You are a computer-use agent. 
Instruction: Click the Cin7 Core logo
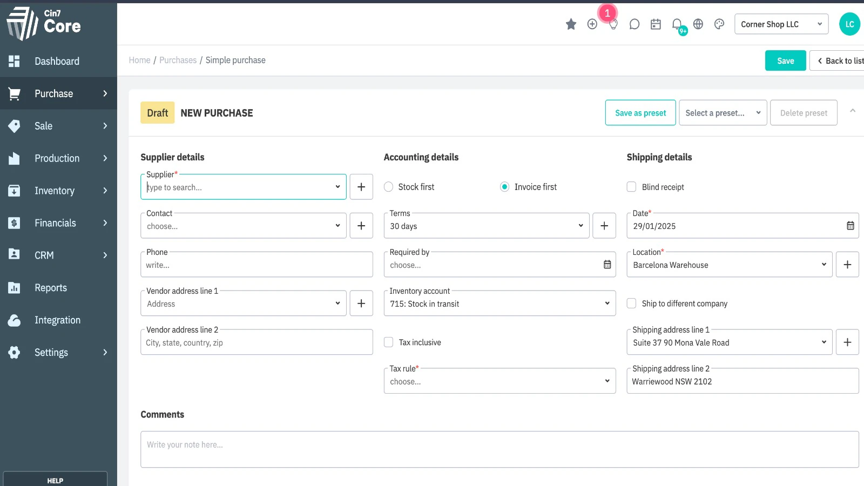click(x=44, y=23)
